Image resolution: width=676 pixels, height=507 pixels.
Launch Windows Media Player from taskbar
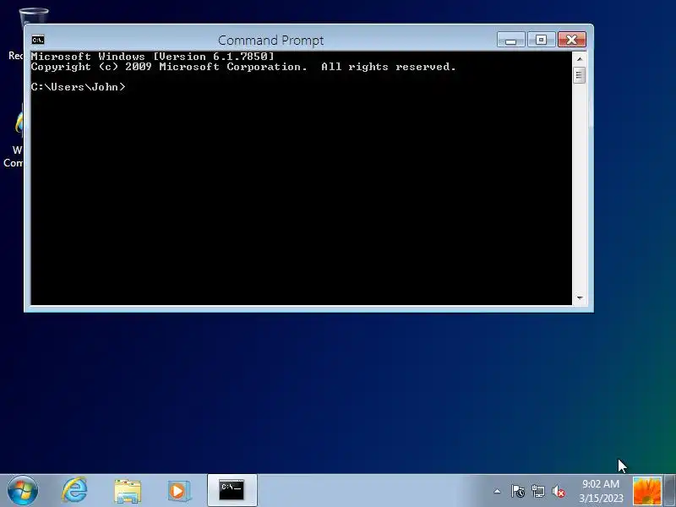[x=179, y=491]
